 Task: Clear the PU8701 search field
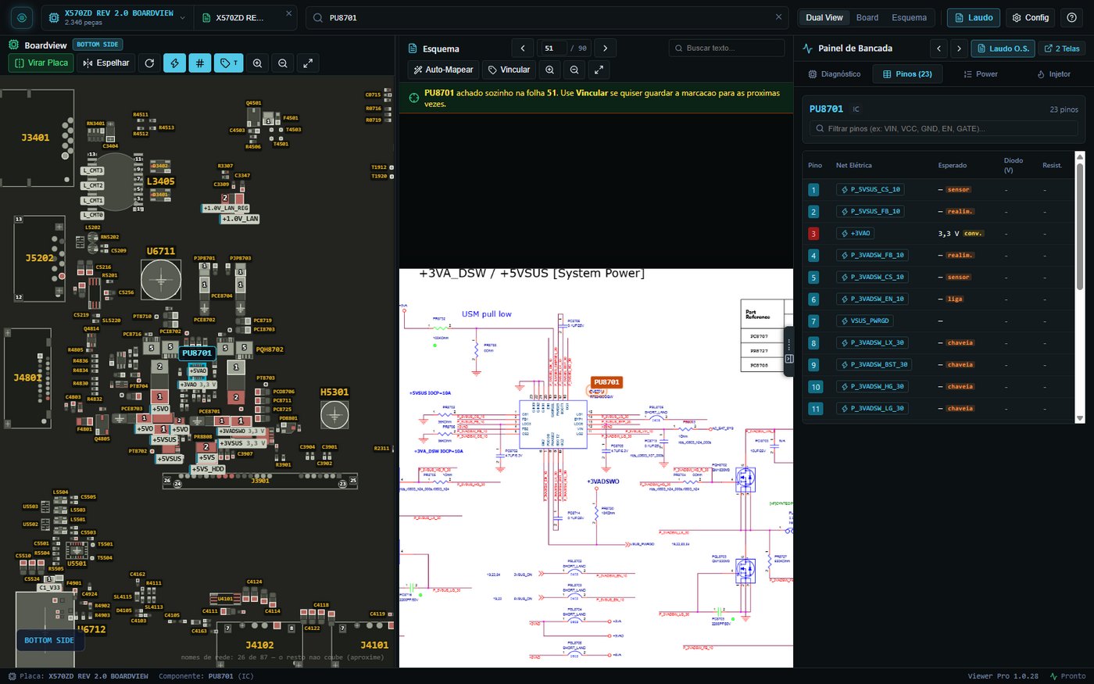pyautogui.click(x=778, y=17)
